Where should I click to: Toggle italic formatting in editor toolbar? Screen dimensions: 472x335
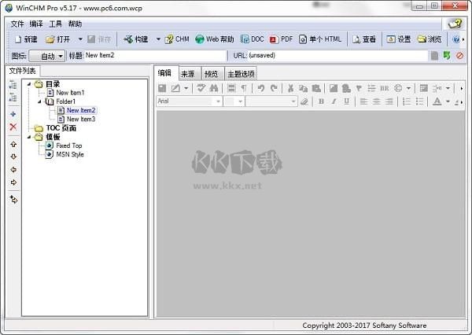tap(334, 101)
